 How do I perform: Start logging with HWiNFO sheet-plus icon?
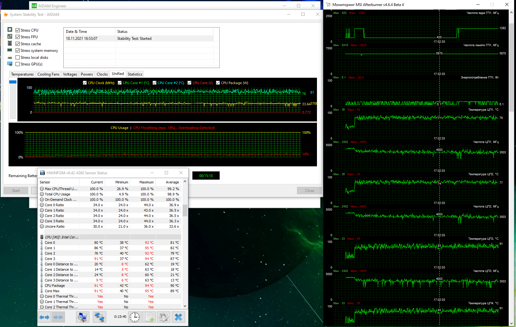click(x=149, y=317)
